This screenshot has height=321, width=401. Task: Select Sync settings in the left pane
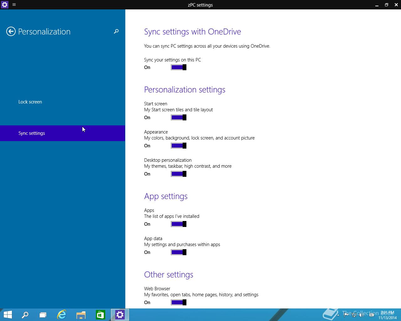click(x=63, y=133)
